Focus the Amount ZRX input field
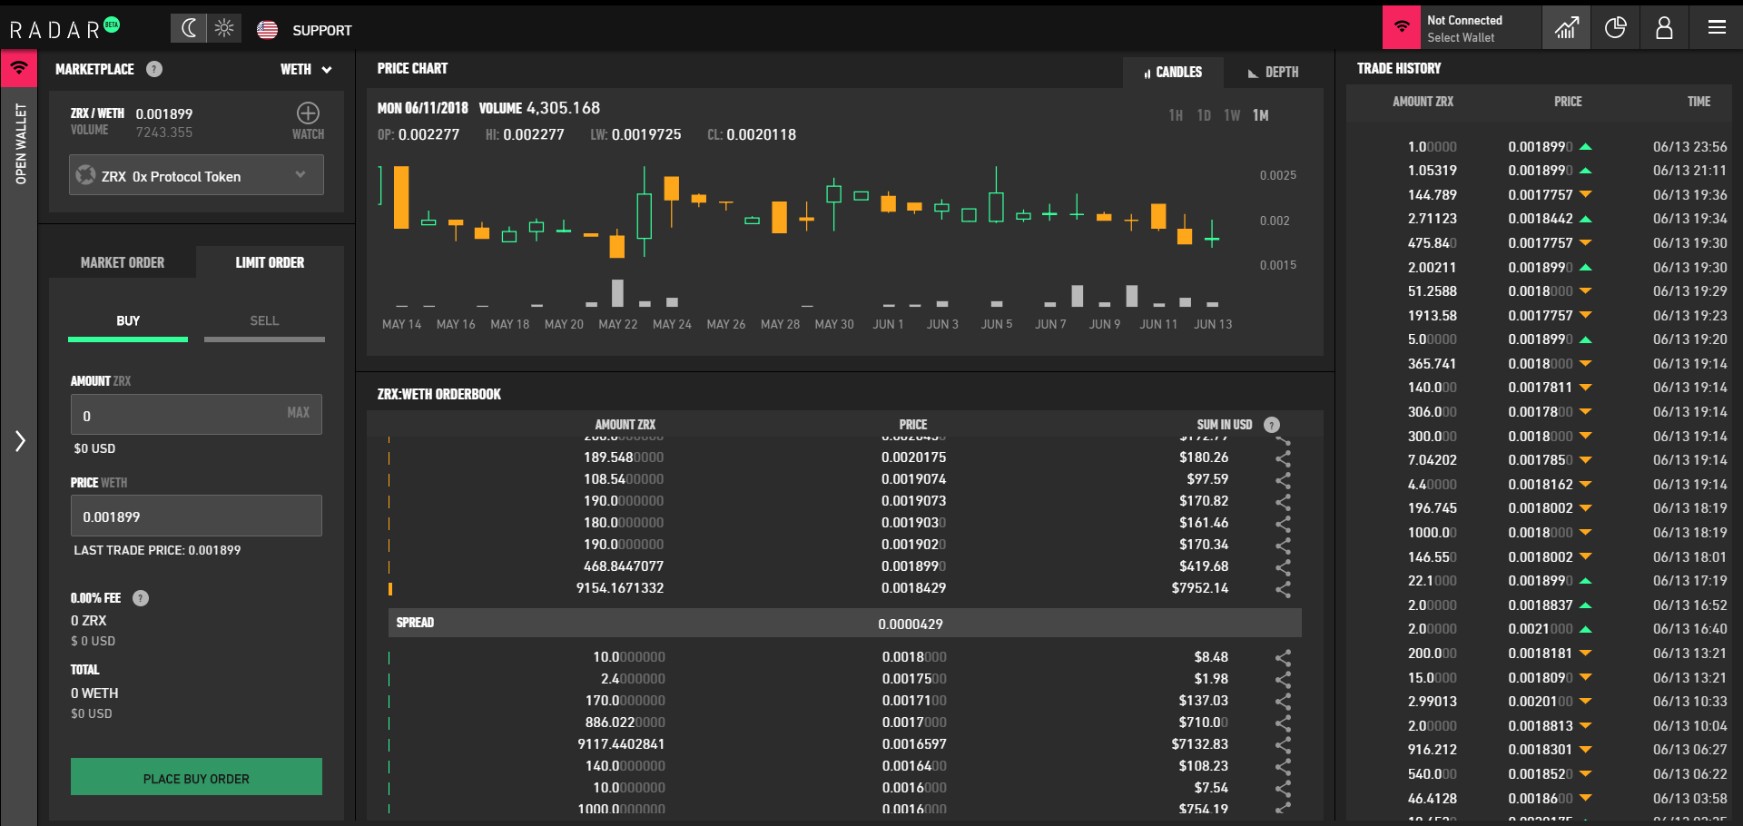 pyautogui.click(x=196, y=415)
